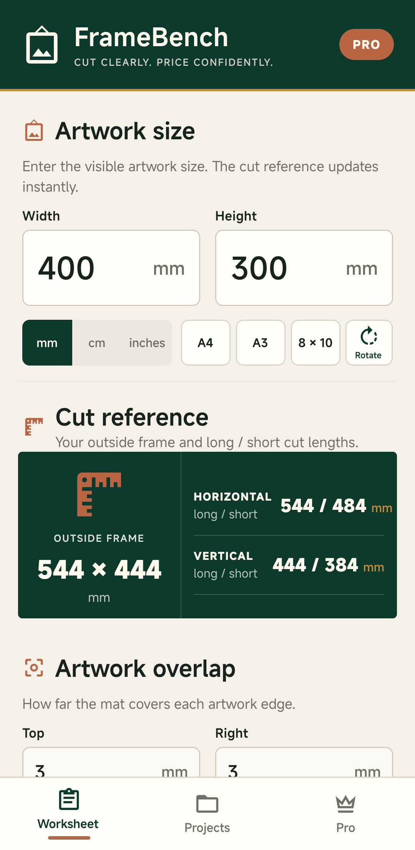Select the horizontal 544 / 484 value
This screenshot has height=850, width=415.
tap(323, 506)
